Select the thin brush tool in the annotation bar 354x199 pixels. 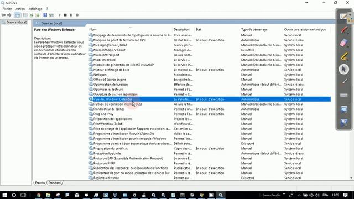click(344, 82)
